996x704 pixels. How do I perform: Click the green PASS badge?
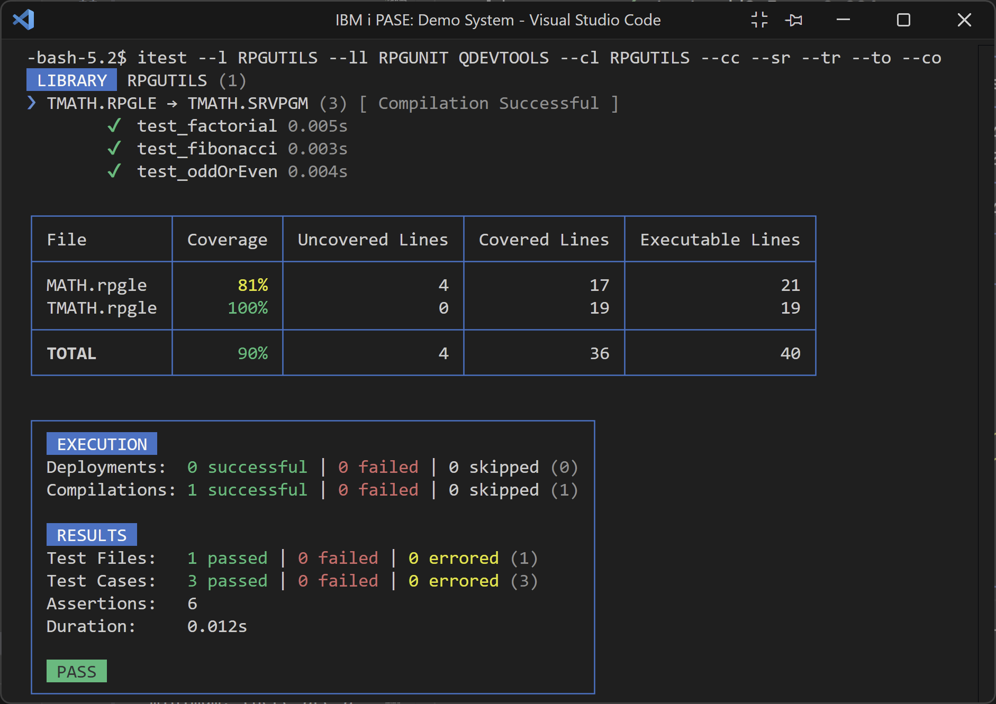(77, 671)
